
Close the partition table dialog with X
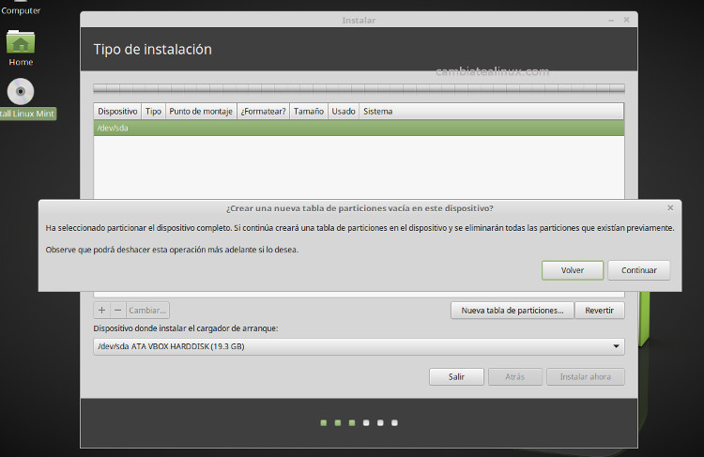(670, 207)
